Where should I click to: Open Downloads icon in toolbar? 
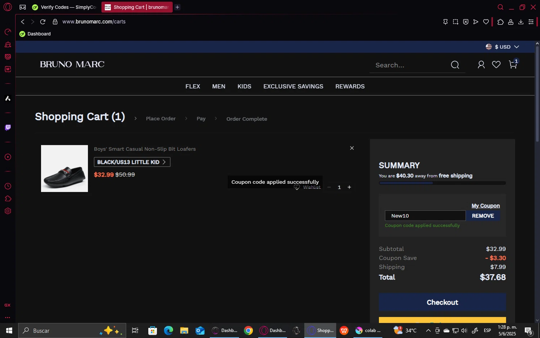(521, 22)
